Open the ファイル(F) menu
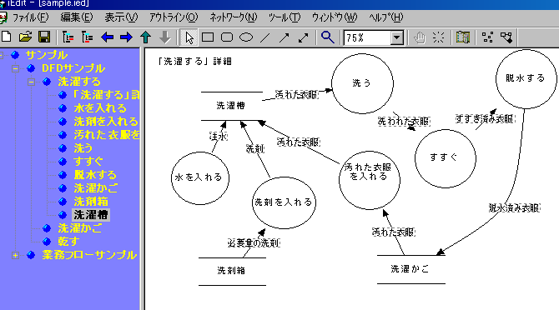The width and height of the screenshot is (559, 310). (x=30, y=17)
